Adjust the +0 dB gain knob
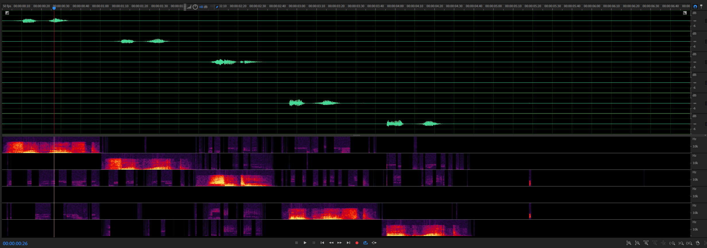The width and height of the screenshot is (707, 248). [x=195, y=7]
